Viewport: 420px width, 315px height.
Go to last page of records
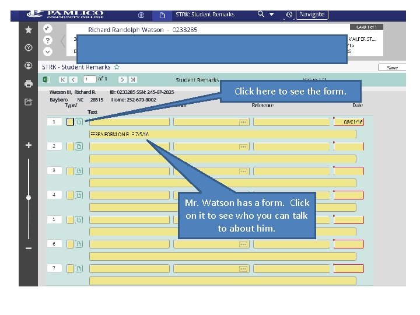[132, 79]
